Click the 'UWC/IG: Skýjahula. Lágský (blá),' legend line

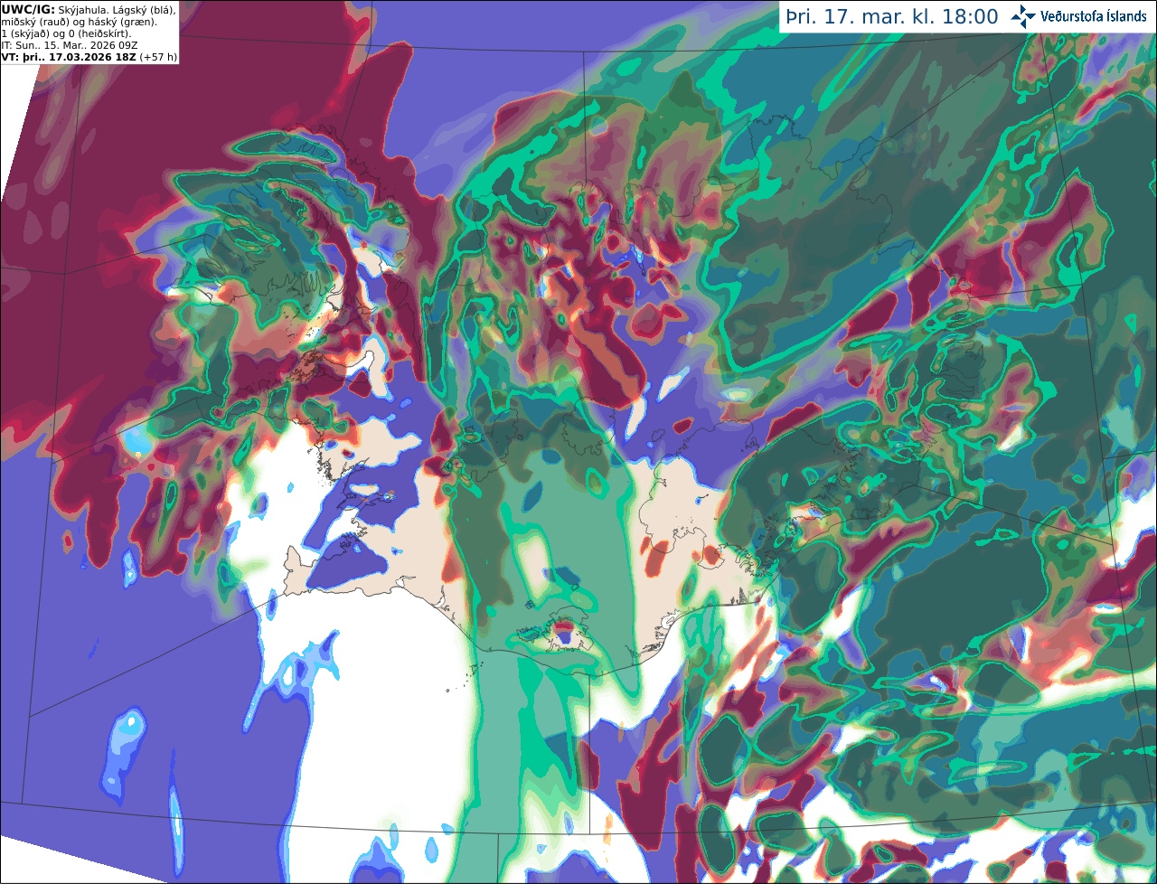coord(89,9)
